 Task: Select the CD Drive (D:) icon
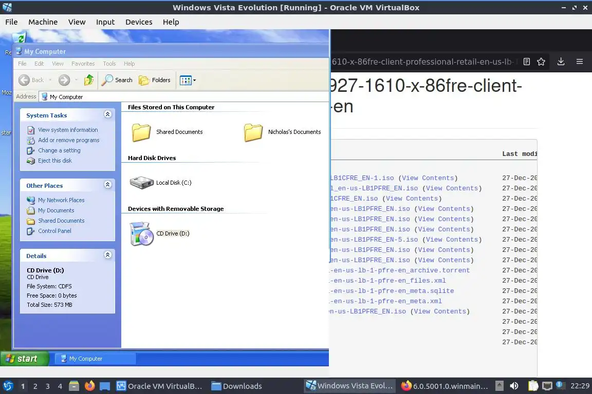pyautogui.click(x=141, y=233)
